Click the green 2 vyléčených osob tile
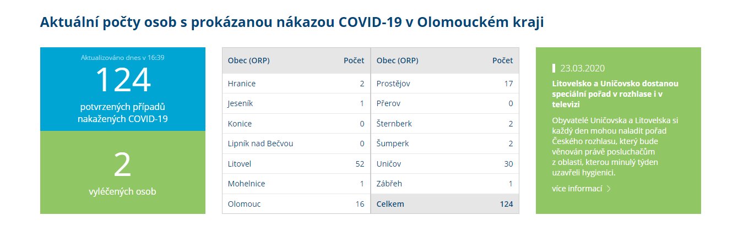Screen dimensions: 738x226 pyautogui.click(x=123, y=172)
